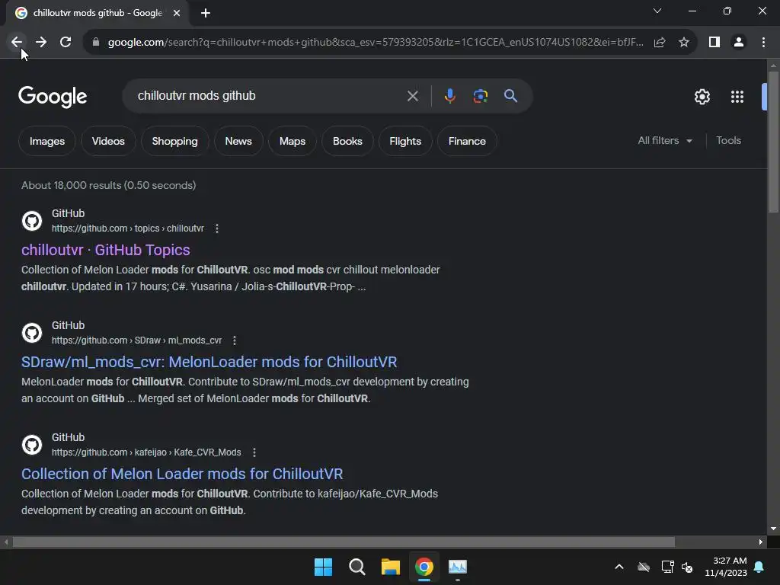Image resolution: width=780 pixels, height=585 pixels.
Task: Click GitHub favicon of kafeijao result
Action: (32, 445)
